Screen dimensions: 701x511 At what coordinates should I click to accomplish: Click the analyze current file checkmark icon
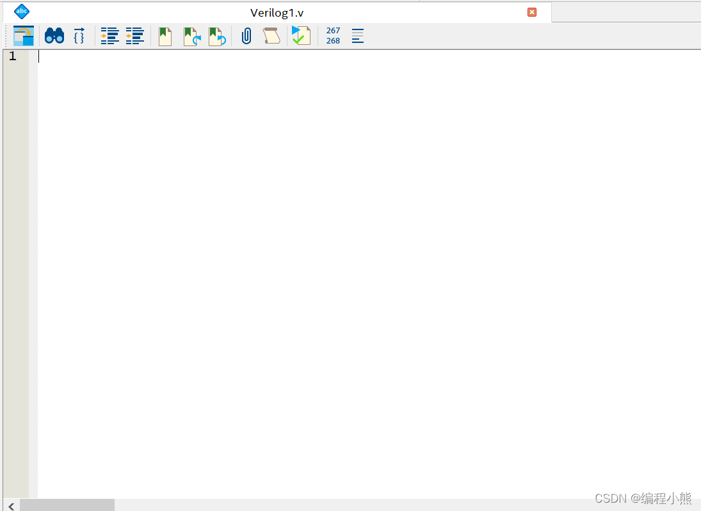(301, 36)
